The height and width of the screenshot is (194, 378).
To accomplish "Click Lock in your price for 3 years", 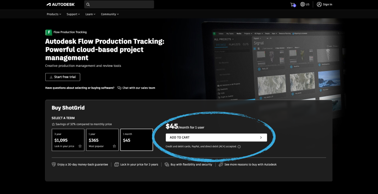I will [x=136, y=164].
